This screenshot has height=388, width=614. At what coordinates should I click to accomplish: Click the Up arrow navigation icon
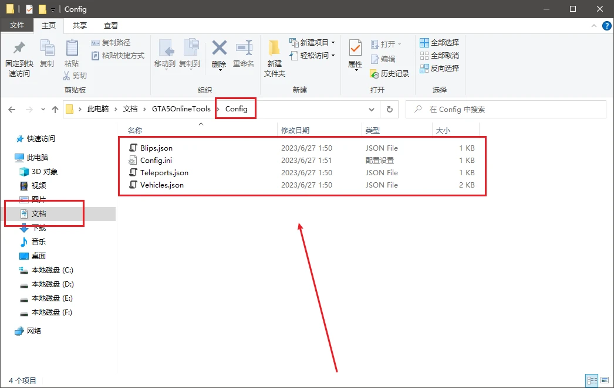coord(55,109)
